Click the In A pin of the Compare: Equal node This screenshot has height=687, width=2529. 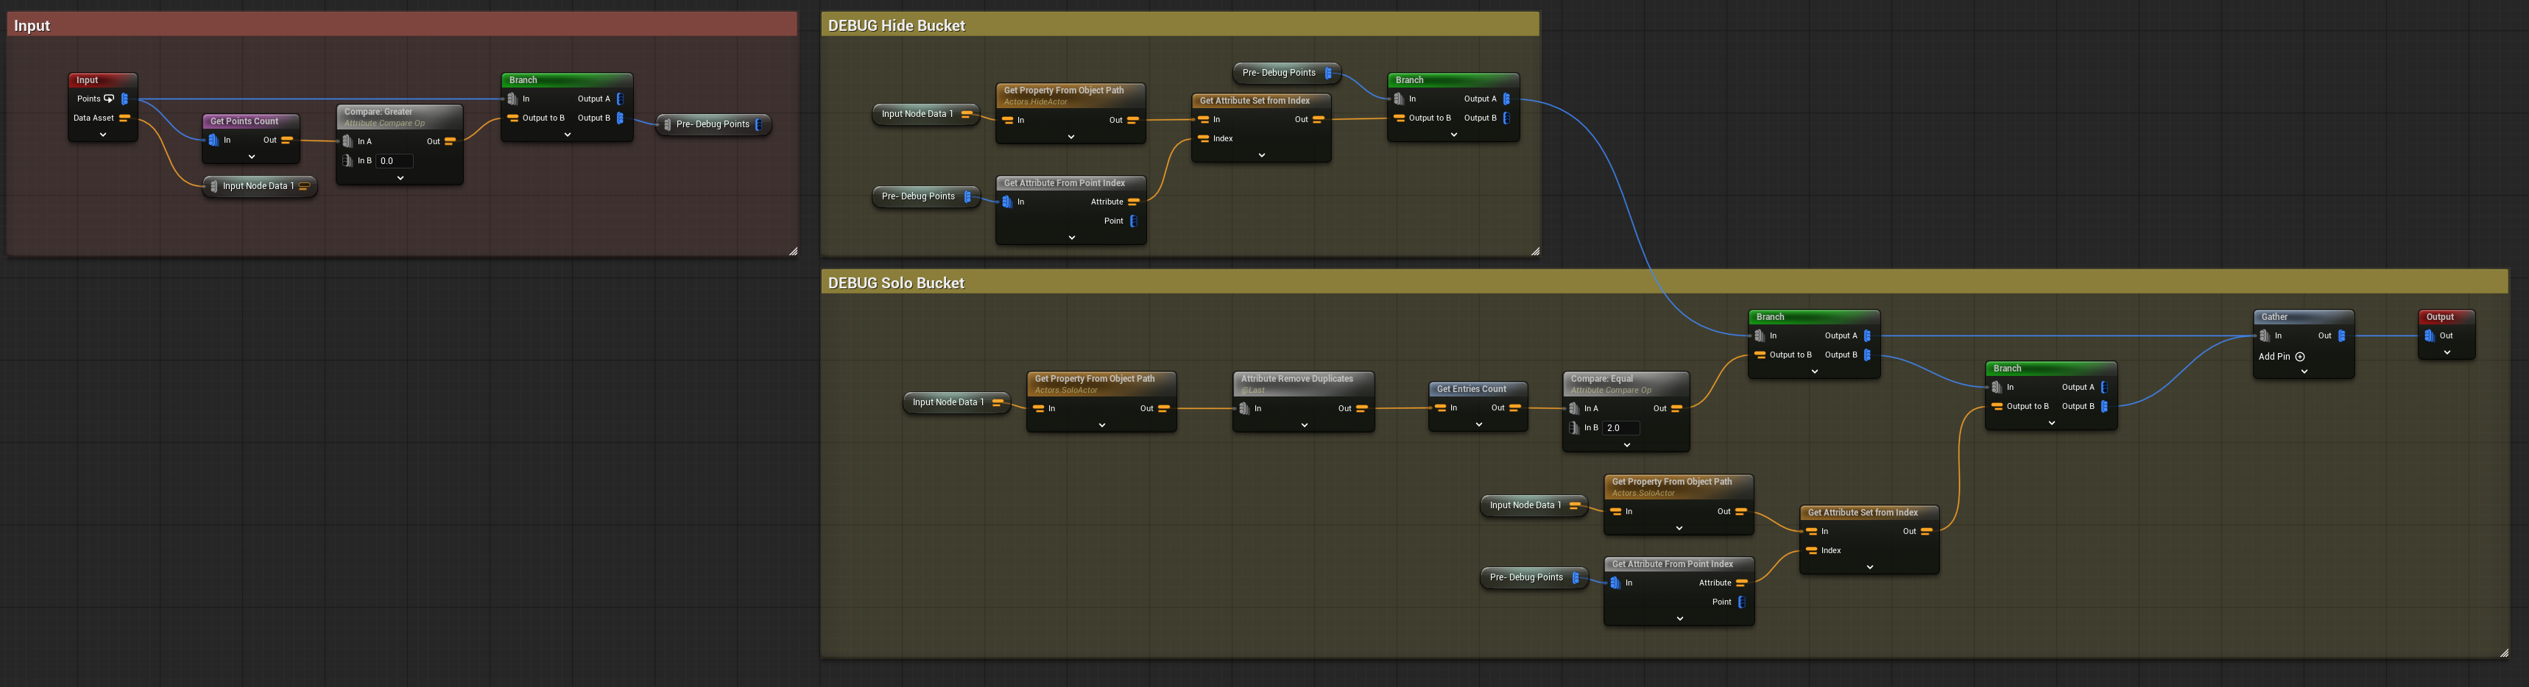point(1574,408)
